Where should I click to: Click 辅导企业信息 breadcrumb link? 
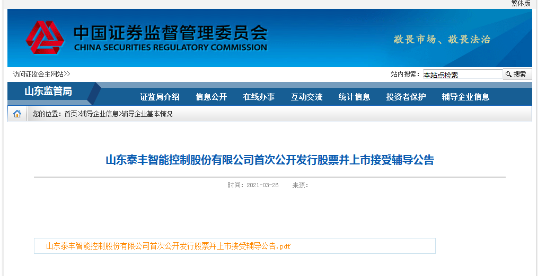click(x=100, y=114)
